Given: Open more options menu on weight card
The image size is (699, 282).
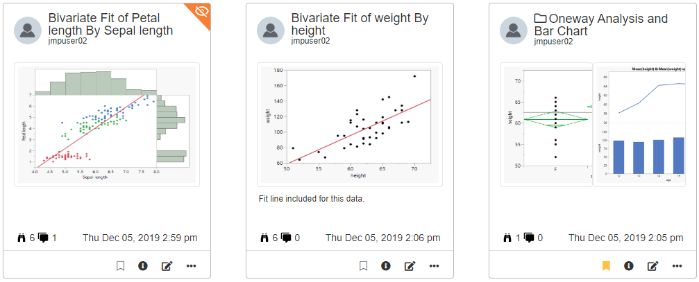Looking at the screenshot, I should [434, 266].
